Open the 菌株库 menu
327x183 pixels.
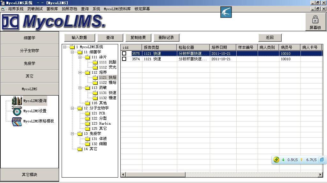(x=52, y=9)
